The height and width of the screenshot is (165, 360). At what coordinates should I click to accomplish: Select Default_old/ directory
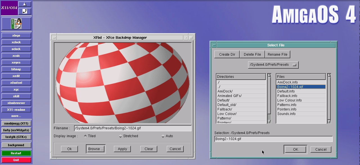tap(241, 105)
